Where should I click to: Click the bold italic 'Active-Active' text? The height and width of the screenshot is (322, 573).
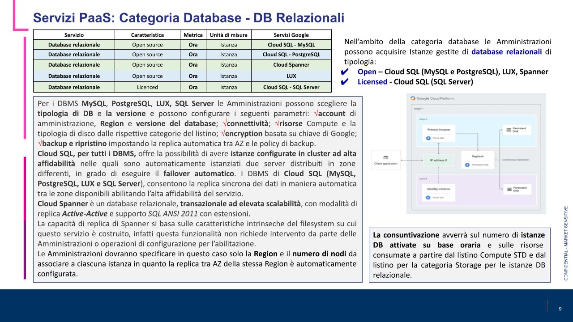click(85, 213)
